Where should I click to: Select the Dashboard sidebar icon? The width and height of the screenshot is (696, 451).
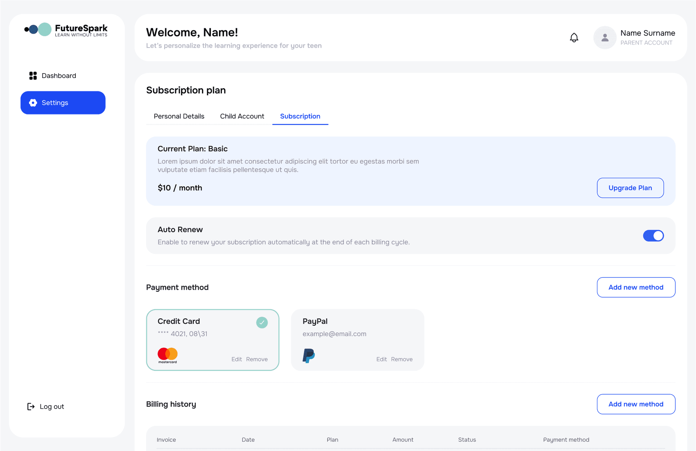pos(33,75)
